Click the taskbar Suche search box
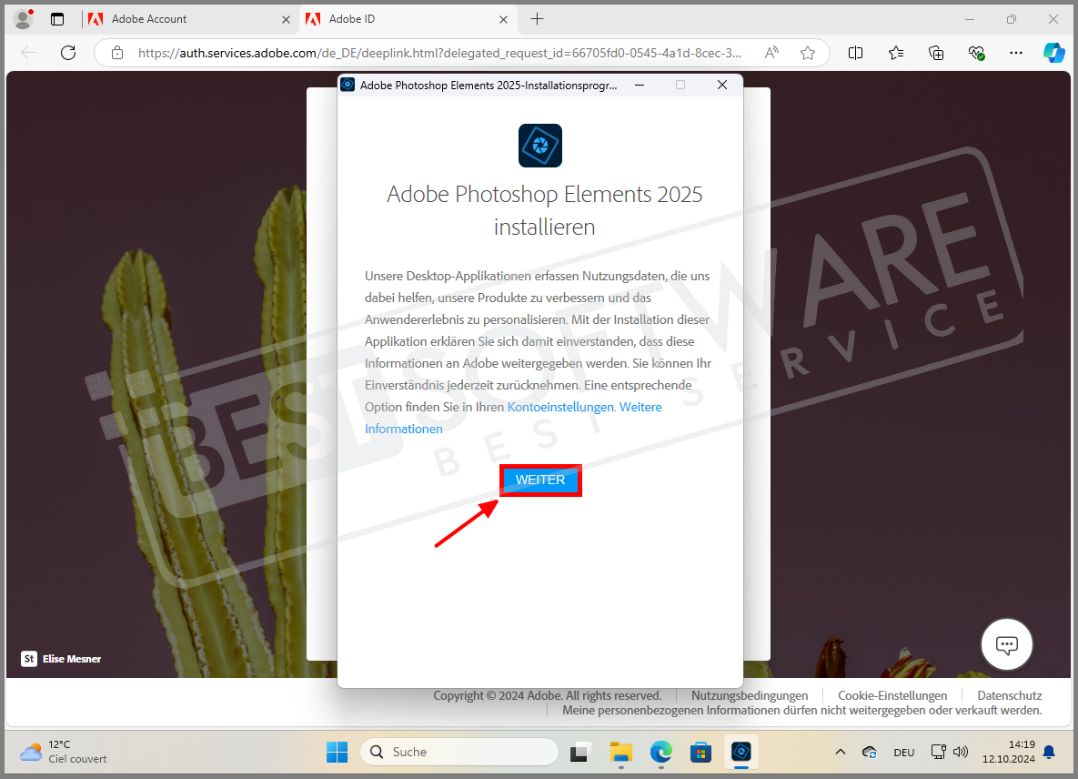The width and height of the screenshot is (1078, 779). 458,753
